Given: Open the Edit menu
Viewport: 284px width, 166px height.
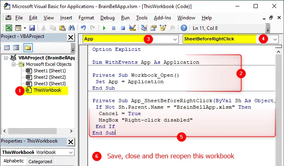Looking at the screenshot, I should pos(33,18).
